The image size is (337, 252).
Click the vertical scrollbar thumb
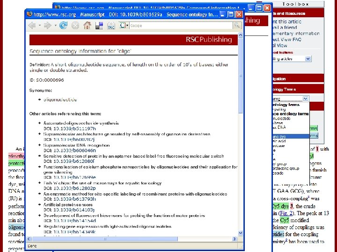(x=241, y=76)
